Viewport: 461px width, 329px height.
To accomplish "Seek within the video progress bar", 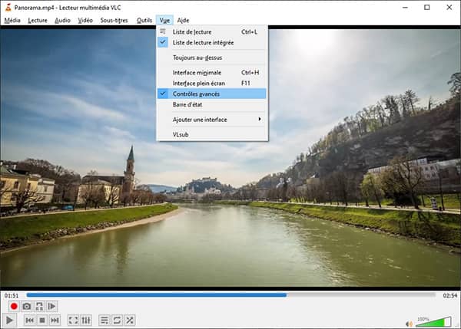I will (230, 295).
